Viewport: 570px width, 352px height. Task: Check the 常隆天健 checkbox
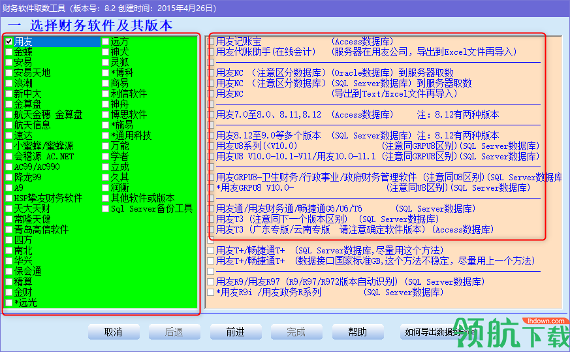[9, 219]
